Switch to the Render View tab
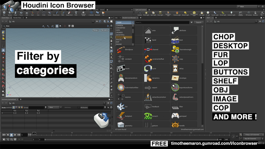Viewport: 265px width, 149px height. pyautogui.click(x=17, y=18)
